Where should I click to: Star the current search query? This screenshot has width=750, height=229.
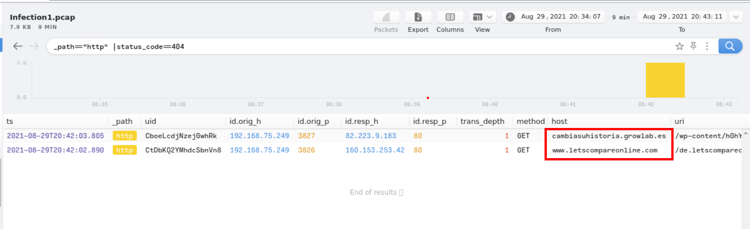pos(680,46)
